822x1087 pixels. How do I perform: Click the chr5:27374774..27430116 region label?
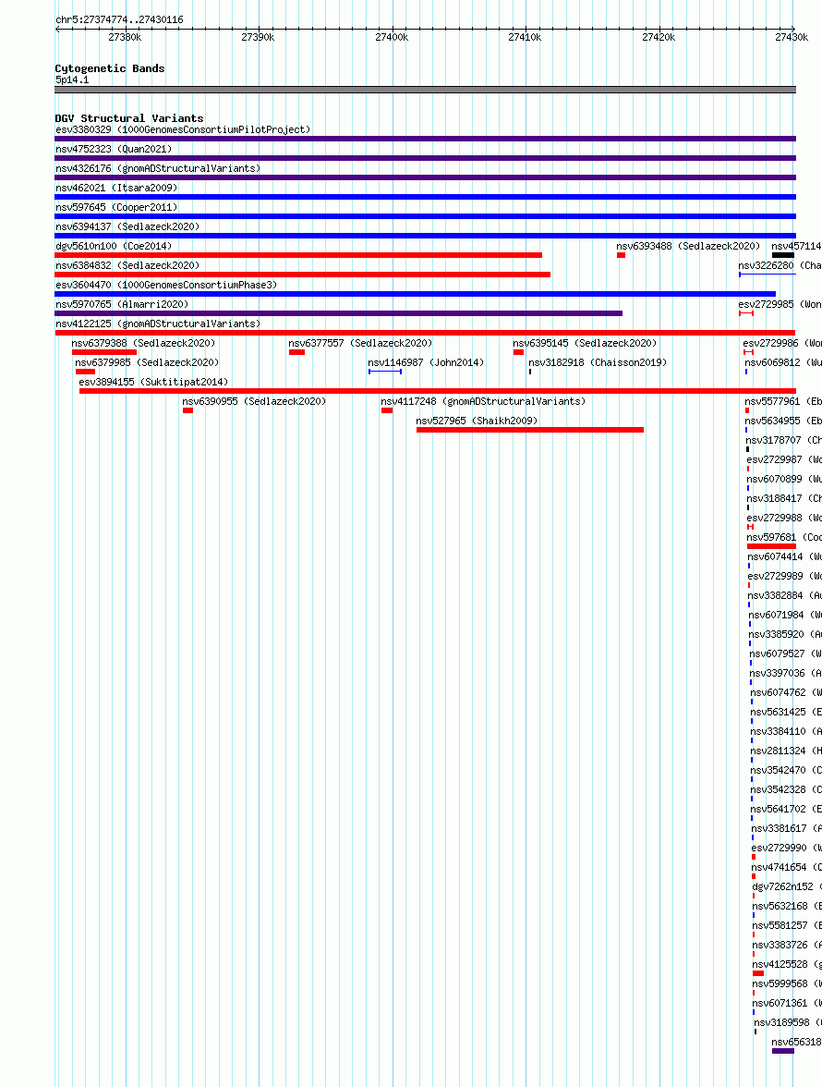click(x=119, y=20)
